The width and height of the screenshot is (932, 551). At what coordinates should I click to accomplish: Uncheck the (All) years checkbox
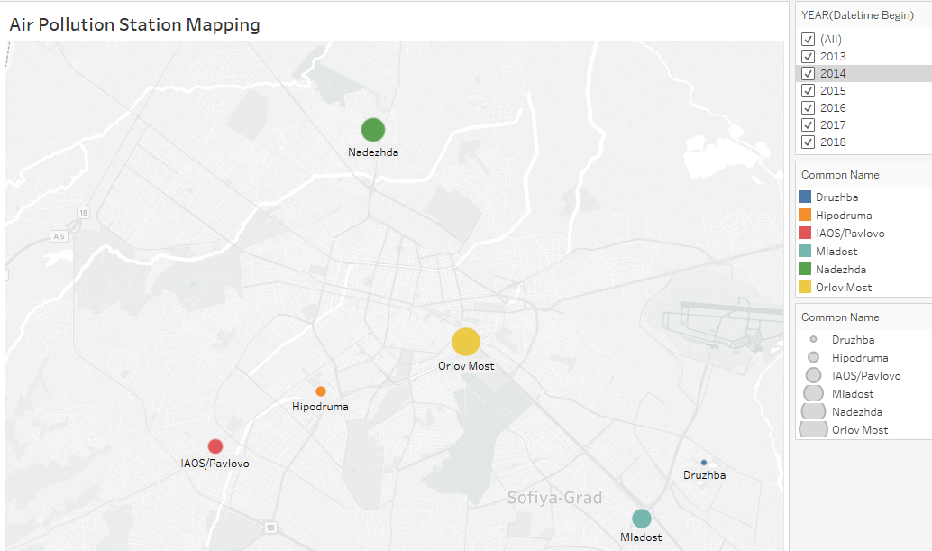tap(809, 40)
